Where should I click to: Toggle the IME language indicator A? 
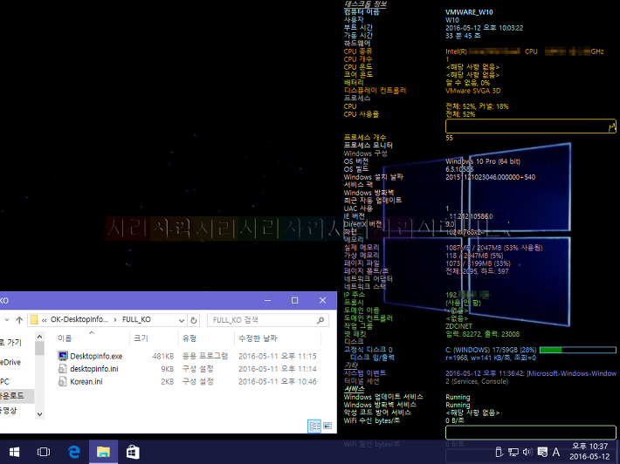556,452
